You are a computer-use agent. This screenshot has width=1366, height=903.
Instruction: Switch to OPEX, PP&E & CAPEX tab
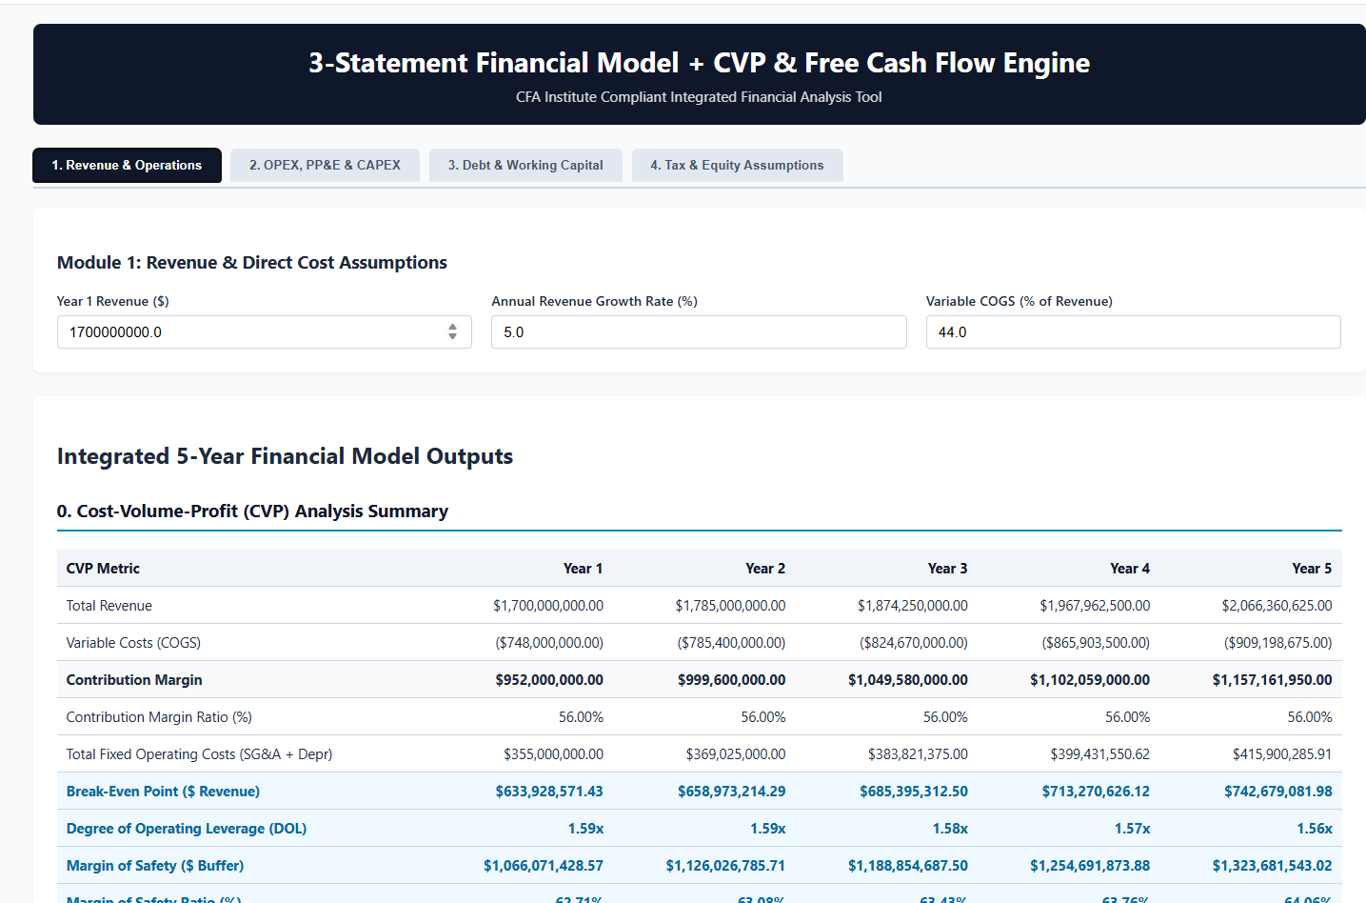coord(325,165)
